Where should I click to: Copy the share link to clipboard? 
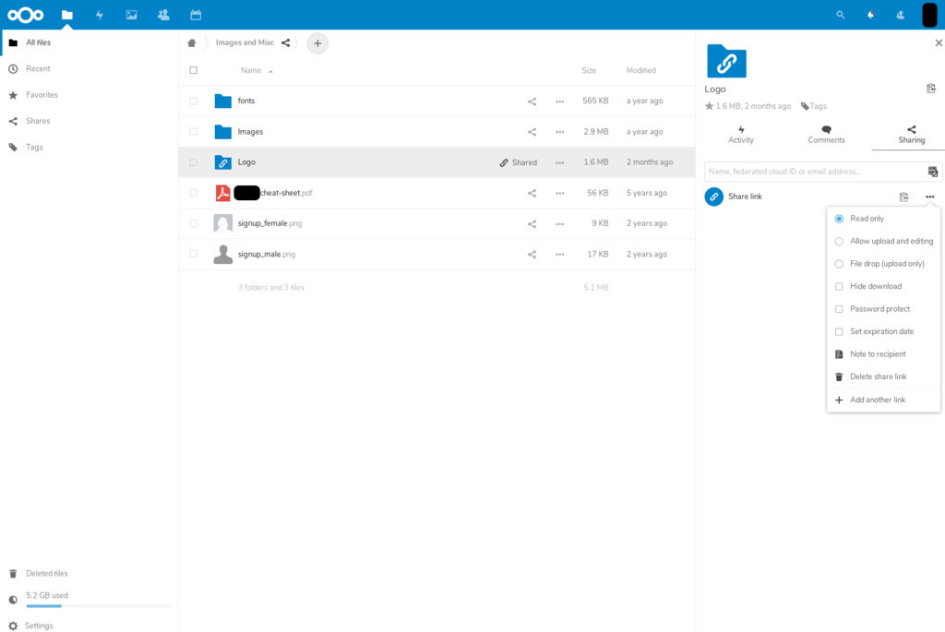coord(903,197)
